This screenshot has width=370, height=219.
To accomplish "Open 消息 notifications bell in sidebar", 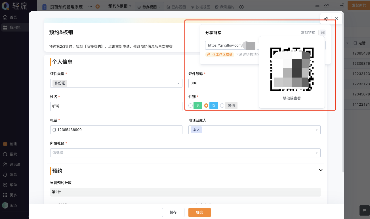I will coord(5,175).
